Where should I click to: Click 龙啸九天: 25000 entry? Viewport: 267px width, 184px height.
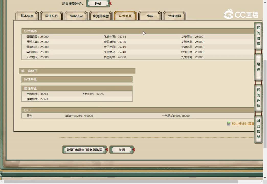pyautogui.click(x=192, y=47)
